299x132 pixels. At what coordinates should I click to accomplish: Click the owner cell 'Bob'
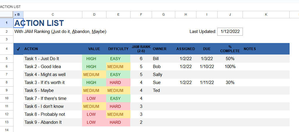pyautogui.click(x=163, y=67)
